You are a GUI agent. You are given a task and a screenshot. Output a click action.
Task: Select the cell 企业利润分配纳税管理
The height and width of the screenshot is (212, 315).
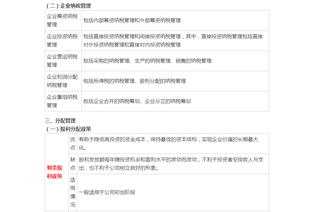tap(62, 81)
